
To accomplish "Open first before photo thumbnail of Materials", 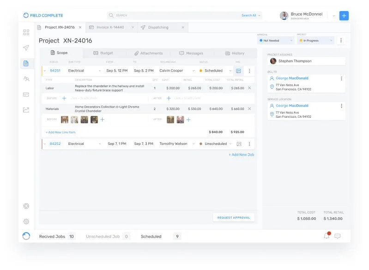I will (65, 120).
